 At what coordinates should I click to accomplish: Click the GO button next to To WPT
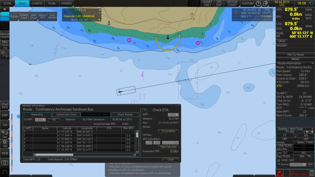(x=54, y=120)
